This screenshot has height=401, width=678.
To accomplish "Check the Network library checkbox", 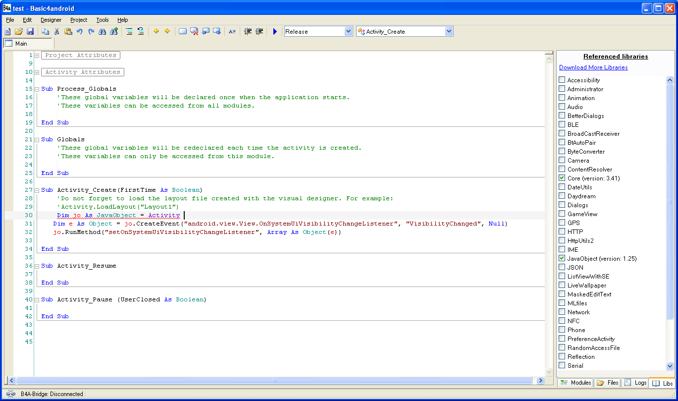I will tap(562, 312).
